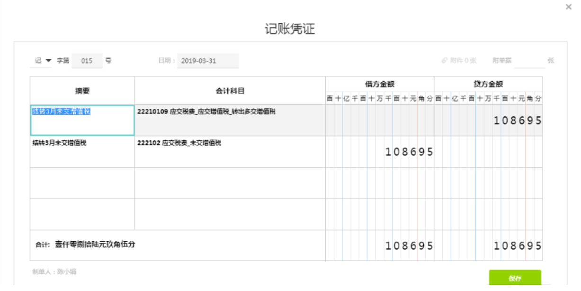
Task: Click the fourth row empty summary cell
Action: [82, 214]
